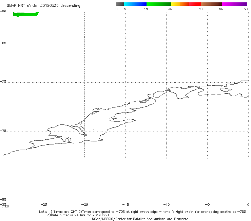Click the latitude label "-80" at lower left
The image size is (251, 221).
point(3,199)
